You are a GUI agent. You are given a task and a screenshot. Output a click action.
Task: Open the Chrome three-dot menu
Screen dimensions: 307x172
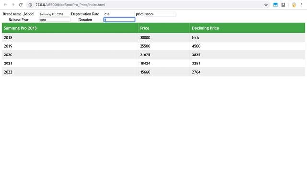tap(302, 5)
